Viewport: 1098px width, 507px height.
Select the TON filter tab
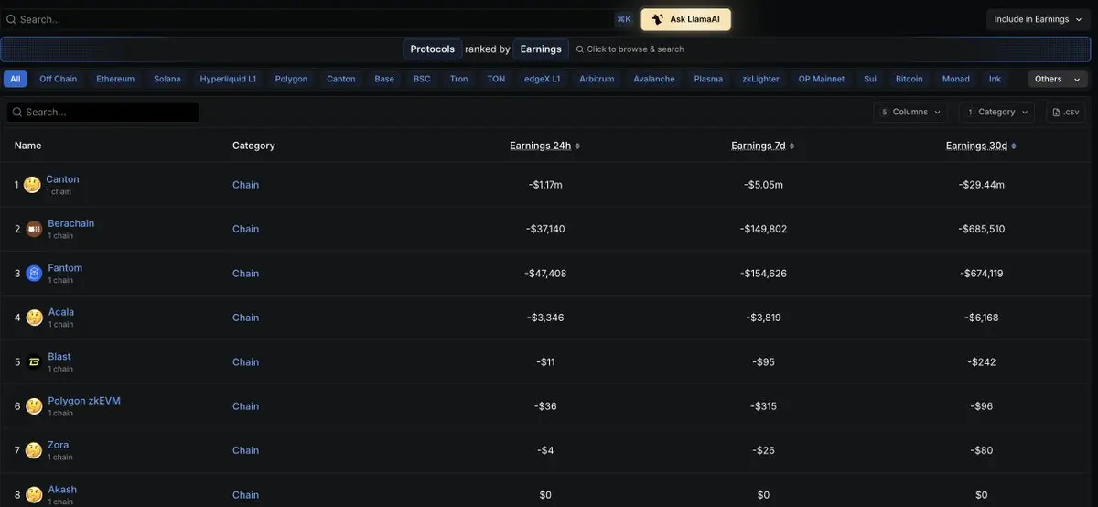point(496,79)
